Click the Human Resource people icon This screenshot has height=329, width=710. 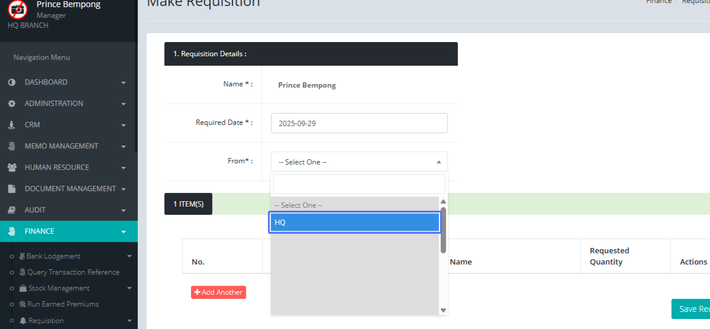pos(12,167)
